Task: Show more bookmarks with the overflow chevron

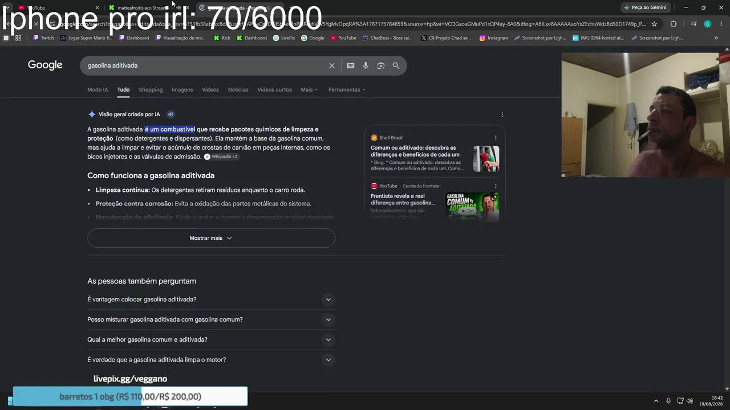Action: point(716,38)
